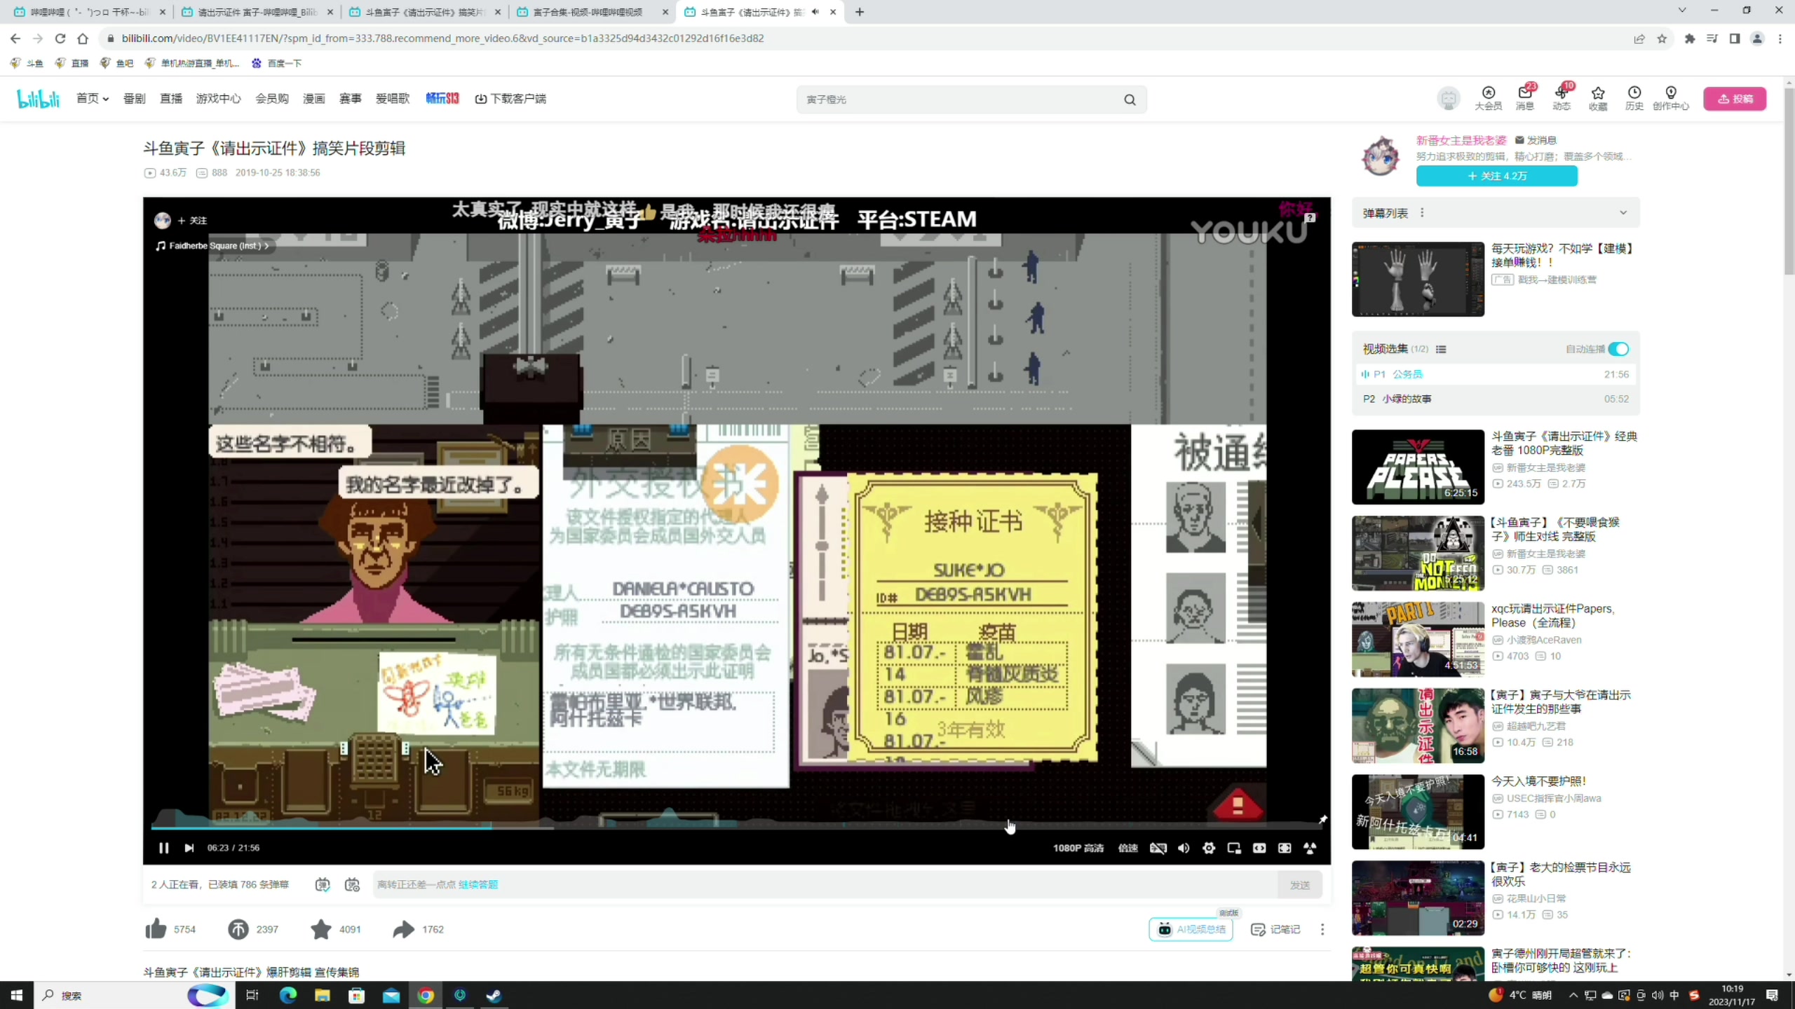Switch the 视频选集 list view icon
1795x1009 pixels.
pos(1441,349)
